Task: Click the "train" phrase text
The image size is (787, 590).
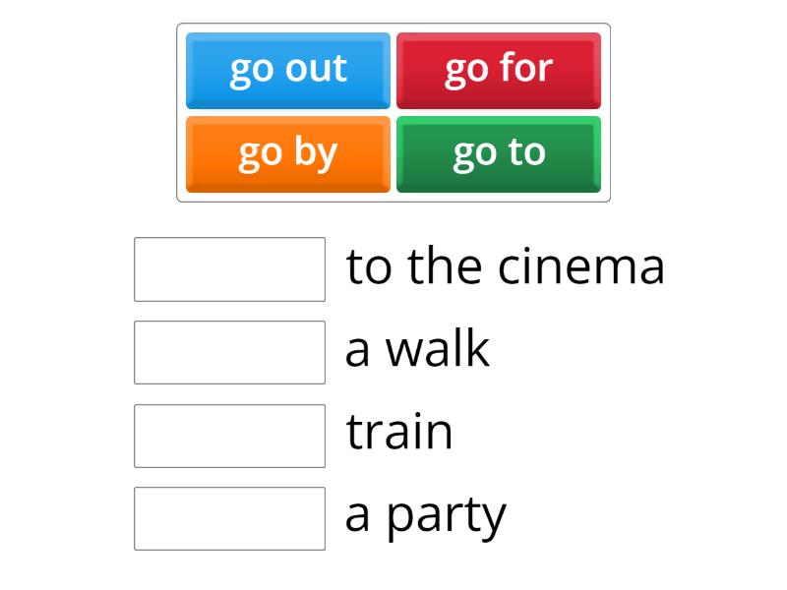Action: tap(399, 434)
